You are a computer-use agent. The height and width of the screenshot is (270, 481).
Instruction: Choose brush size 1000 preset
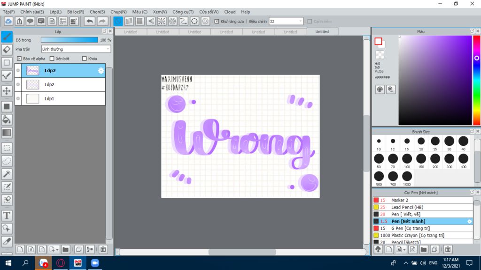407,179
